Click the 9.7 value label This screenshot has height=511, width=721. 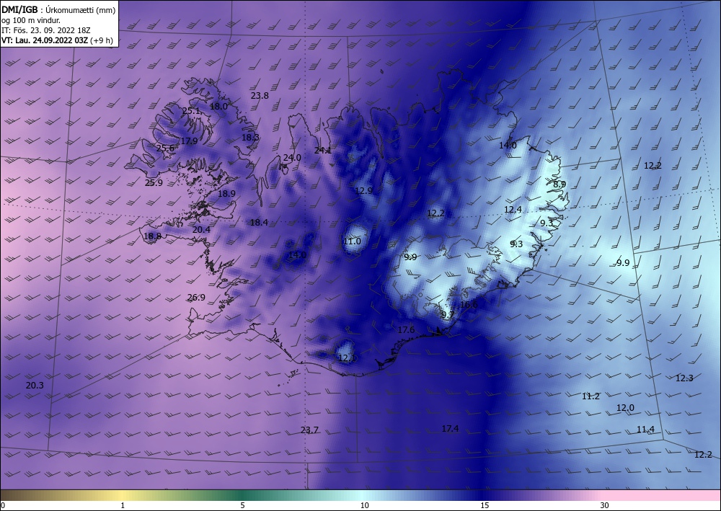coord(448,315)
